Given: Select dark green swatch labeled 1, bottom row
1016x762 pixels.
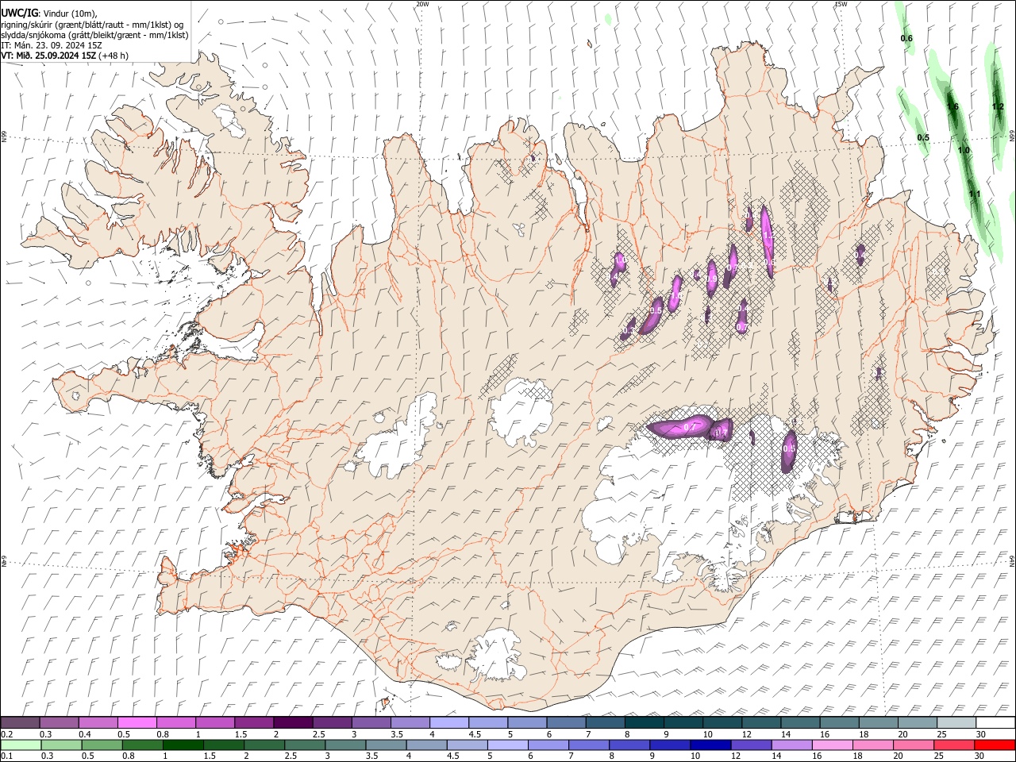Looking at the screenshot, I should [184, 745].
